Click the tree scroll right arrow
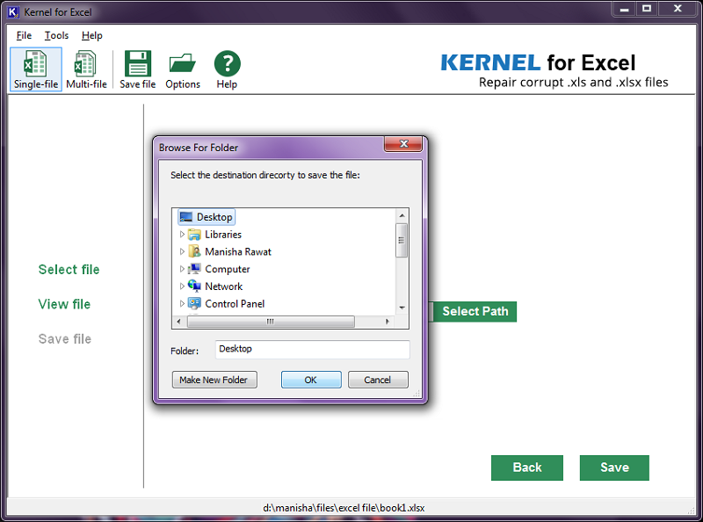 pos(388,322)
